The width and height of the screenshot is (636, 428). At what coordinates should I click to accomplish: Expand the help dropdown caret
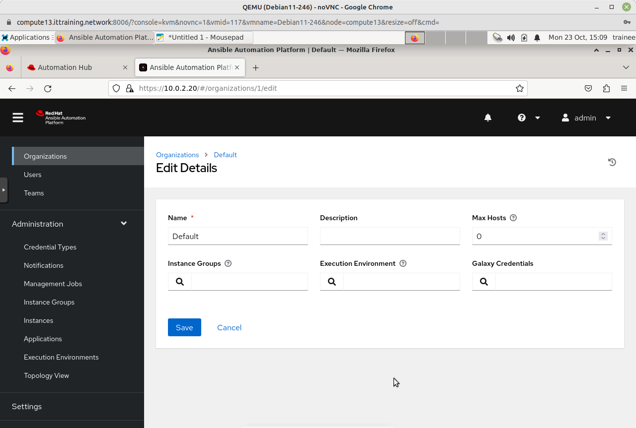click(x=537, y=118)
